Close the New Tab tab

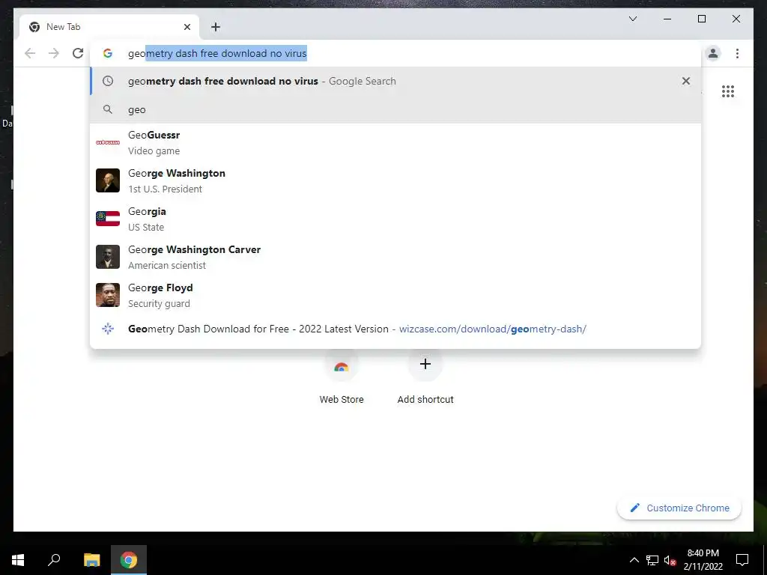click(x=187, y=27)
